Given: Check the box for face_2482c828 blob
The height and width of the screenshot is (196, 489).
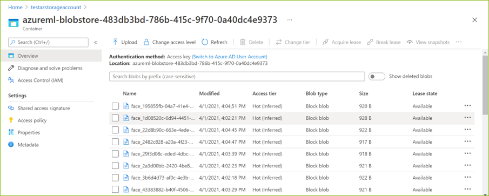Looking at the screenshot, I should 116,142.
